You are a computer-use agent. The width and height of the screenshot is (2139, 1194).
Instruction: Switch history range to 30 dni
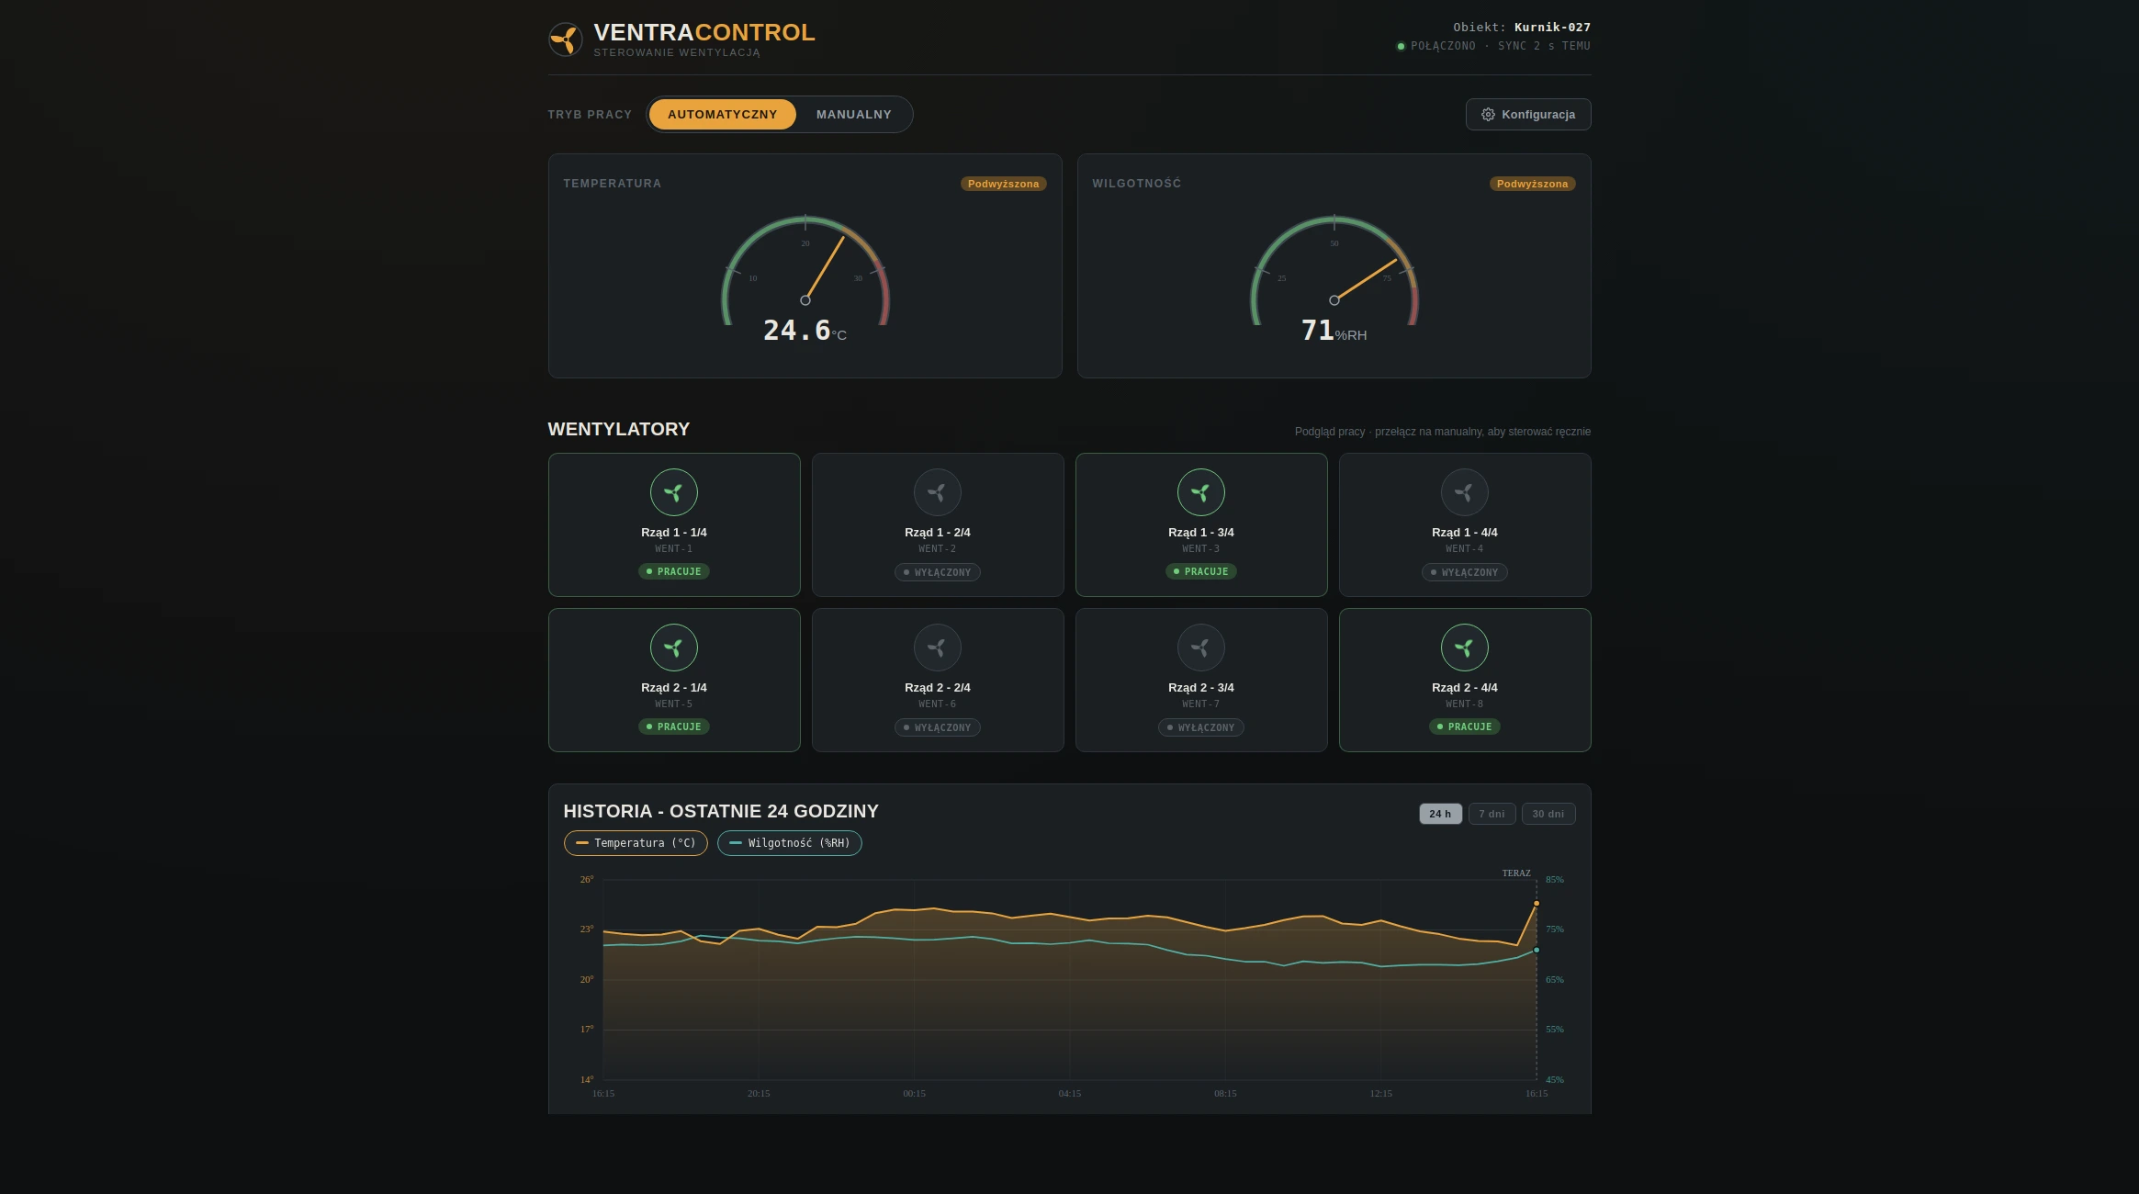1548,814
